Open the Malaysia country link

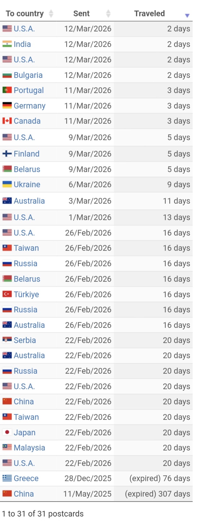pyautogui.click(x=29, y=448)
